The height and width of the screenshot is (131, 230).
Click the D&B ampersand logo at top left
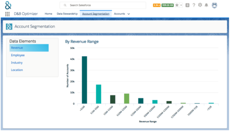(x=8, y=5)
